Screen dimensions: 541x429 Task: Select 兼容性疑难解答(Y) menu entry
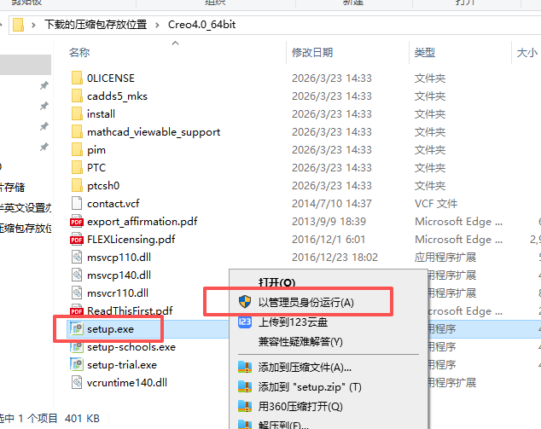pyautogui.click(x=300, y=342)
